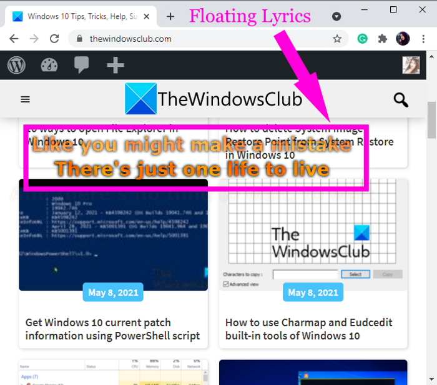The height and width of the screenshot is (385, 437).
Task: Click the May 8, 2021 badge on Charmap card
Action: click(313, 292)
